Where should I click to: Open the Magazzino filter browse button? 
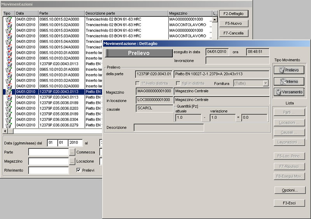[72, 161]
